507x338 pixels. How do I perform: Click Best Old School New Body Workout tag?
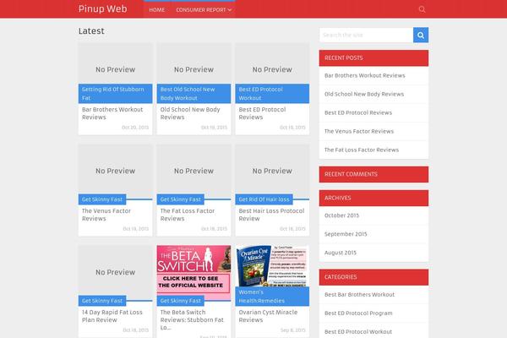(x=194, y=94)
